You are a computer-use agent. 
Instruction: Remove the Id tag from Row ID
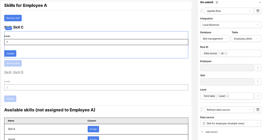tap(226, 53)
